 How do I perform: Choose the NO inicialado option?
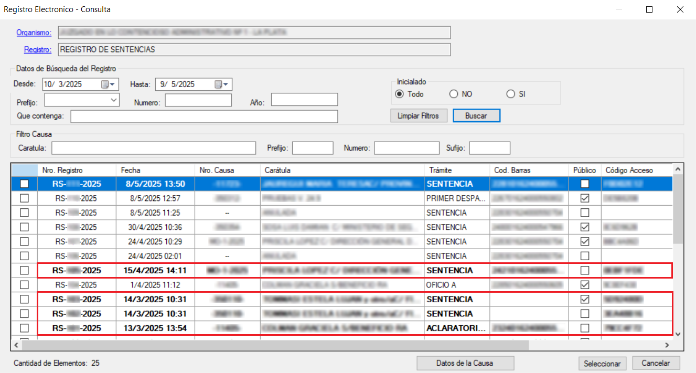(454, 94)
